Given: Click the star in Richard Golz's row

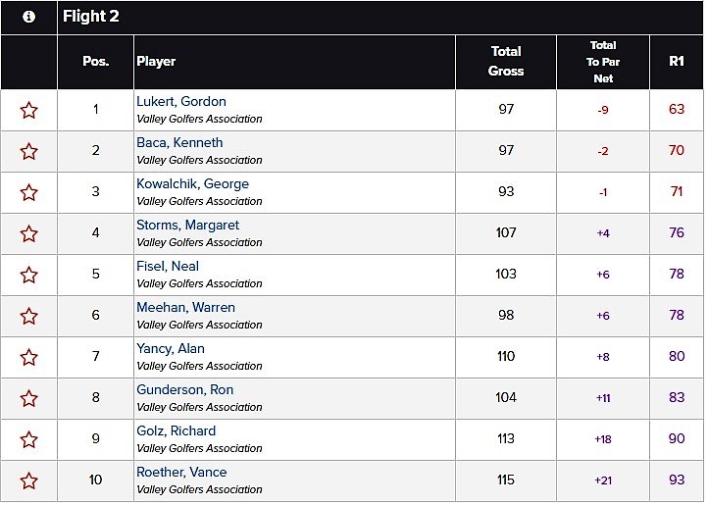Looking at the screenshot, I should (28, 439).
